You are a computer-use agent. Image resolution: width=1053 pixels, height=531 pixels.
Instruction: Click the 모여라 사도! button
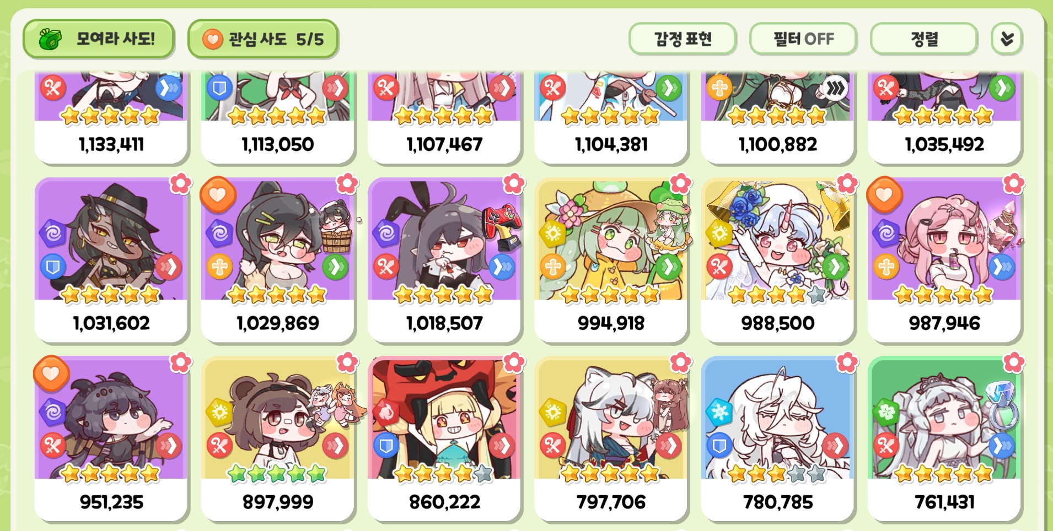(99, 39)
